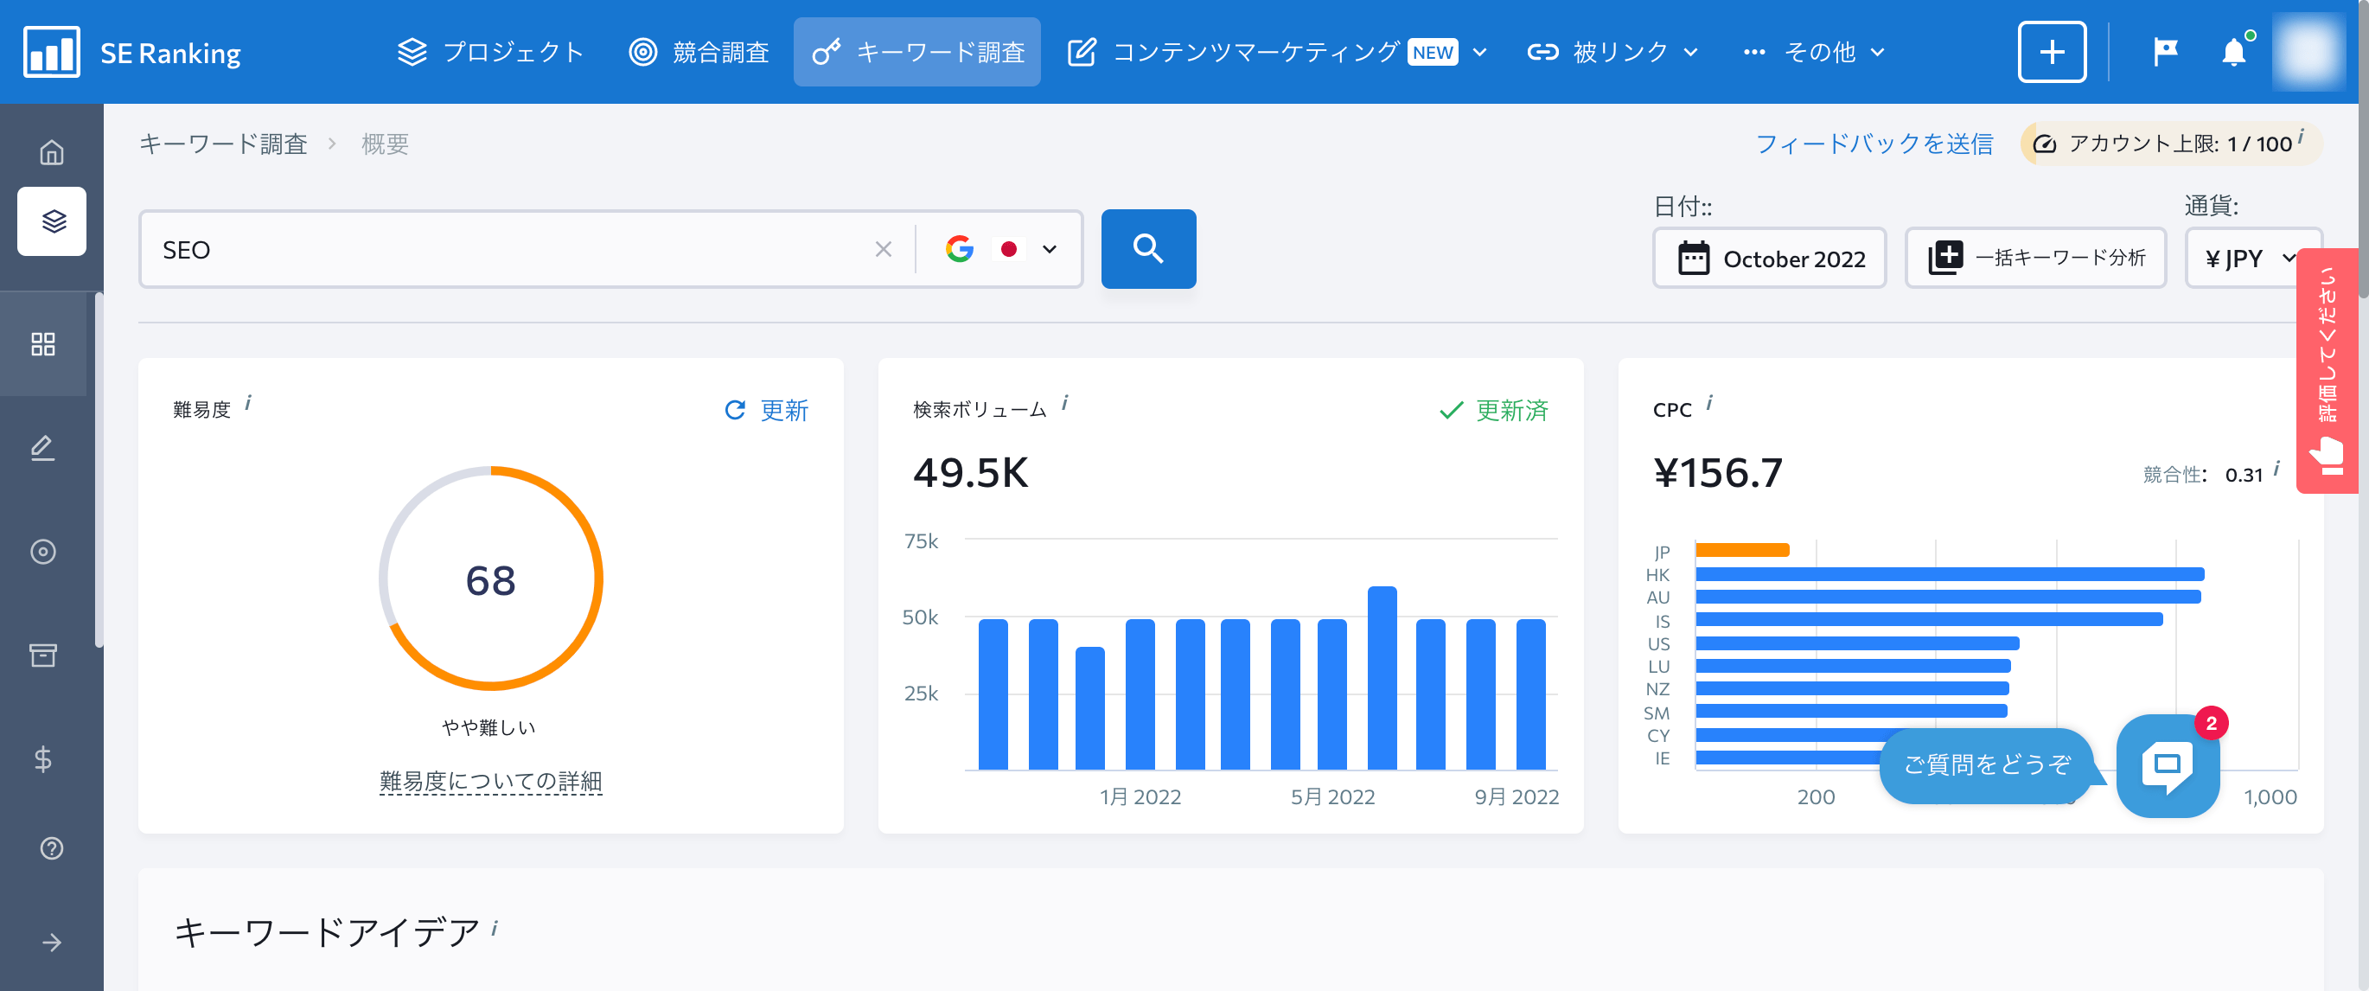This screenshot has height=991, width=2369.
Task: Click 一括キーワード分析 button
Action: coord(2035,259)
